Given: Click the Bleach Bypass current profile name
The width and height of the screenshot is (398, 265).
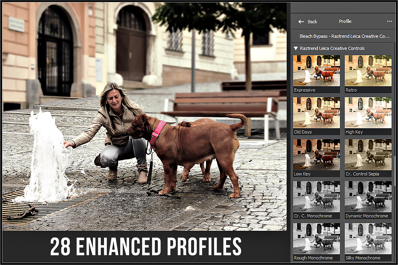Looking at the screenshot, I should [x=344, y=36].
